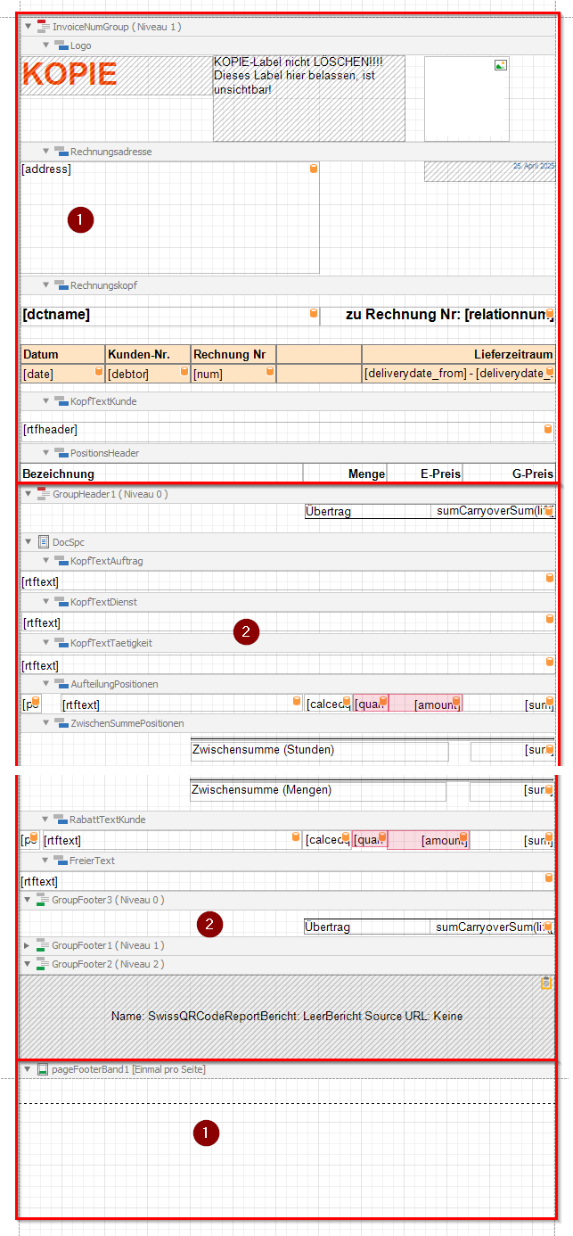Click the Logo sub-band icon

point(61,45)
